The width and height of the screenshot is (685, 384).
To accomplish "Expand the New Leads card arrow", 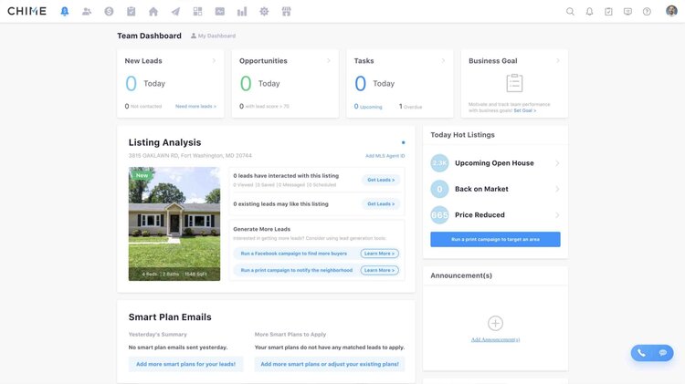I will 214,60.
